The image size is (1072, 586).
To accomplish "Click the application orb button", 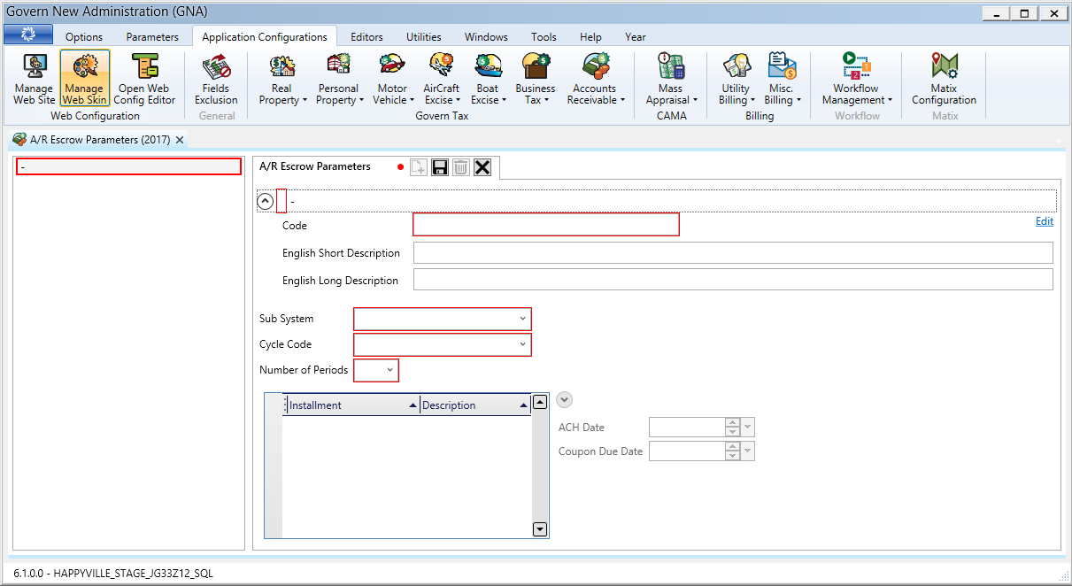I will click(x=27, y=36).
